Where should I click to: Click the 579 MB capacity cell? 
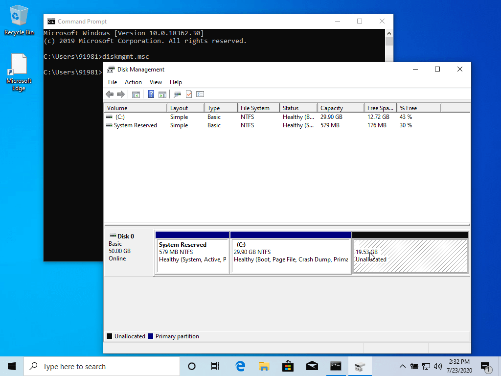(x=330, y=125)
